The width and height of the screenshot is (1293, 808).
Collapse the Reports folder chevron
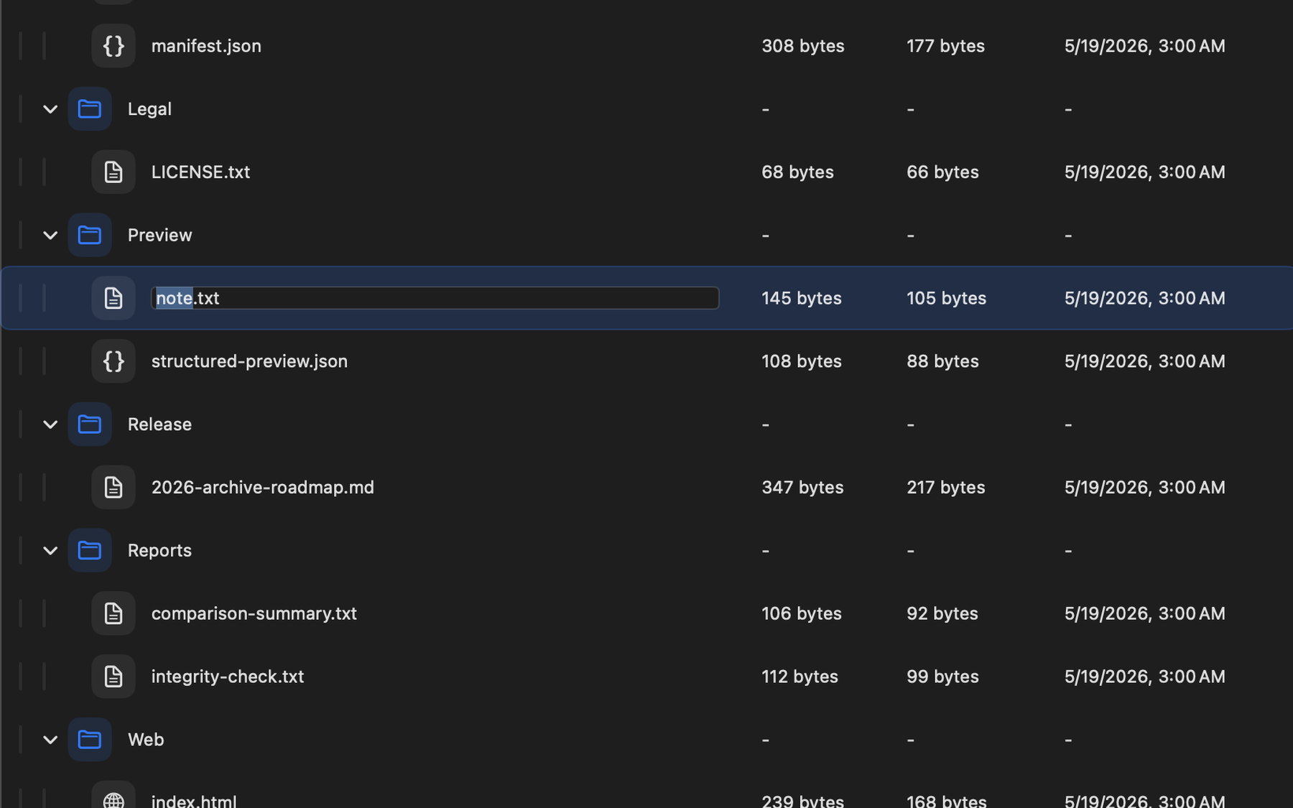[x=50, y=550]
